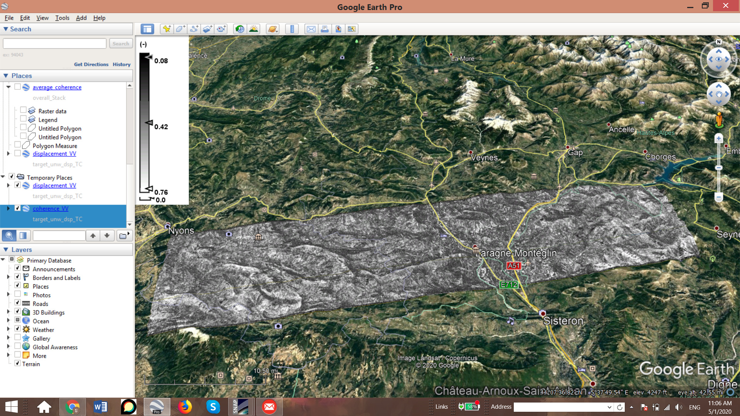This screenshot has height=416, width=740.
Task: Click the search magnifier icon in Places panel
Action: coord(9,235)
